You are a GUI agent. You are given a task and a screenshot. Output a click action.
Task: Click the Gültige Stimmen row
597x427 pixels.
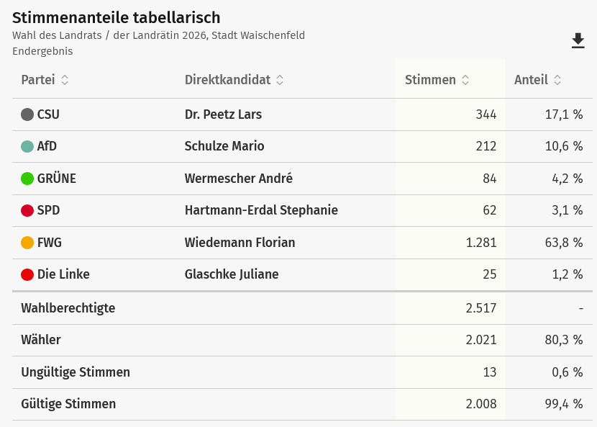68,404
